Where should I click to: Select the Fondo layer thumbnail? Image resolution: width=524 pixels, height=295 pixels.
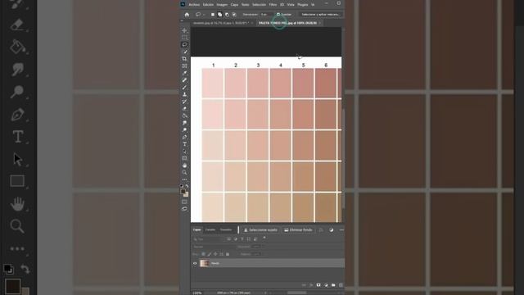[x=205, y=263]
